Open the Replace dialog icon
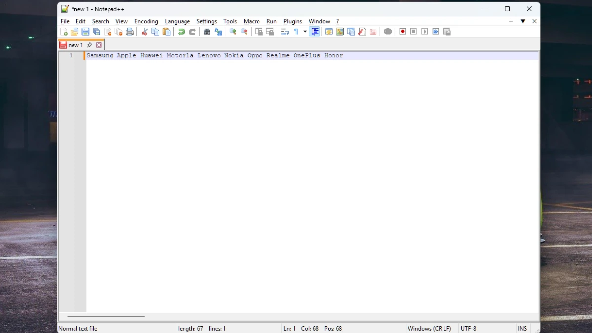 (218, 32)
